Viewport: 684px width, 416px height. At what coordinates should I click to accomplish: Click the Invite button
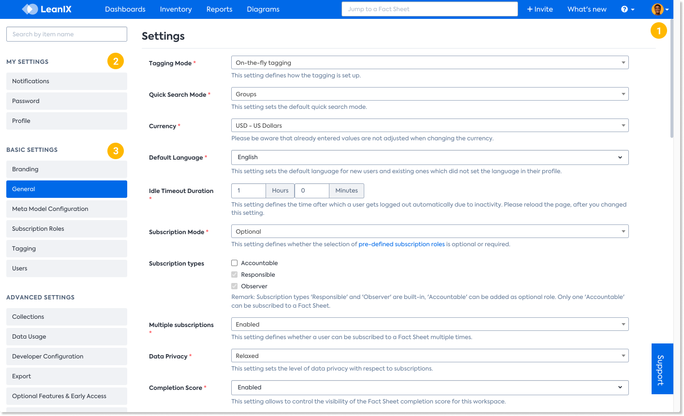(x=540, y=9)
